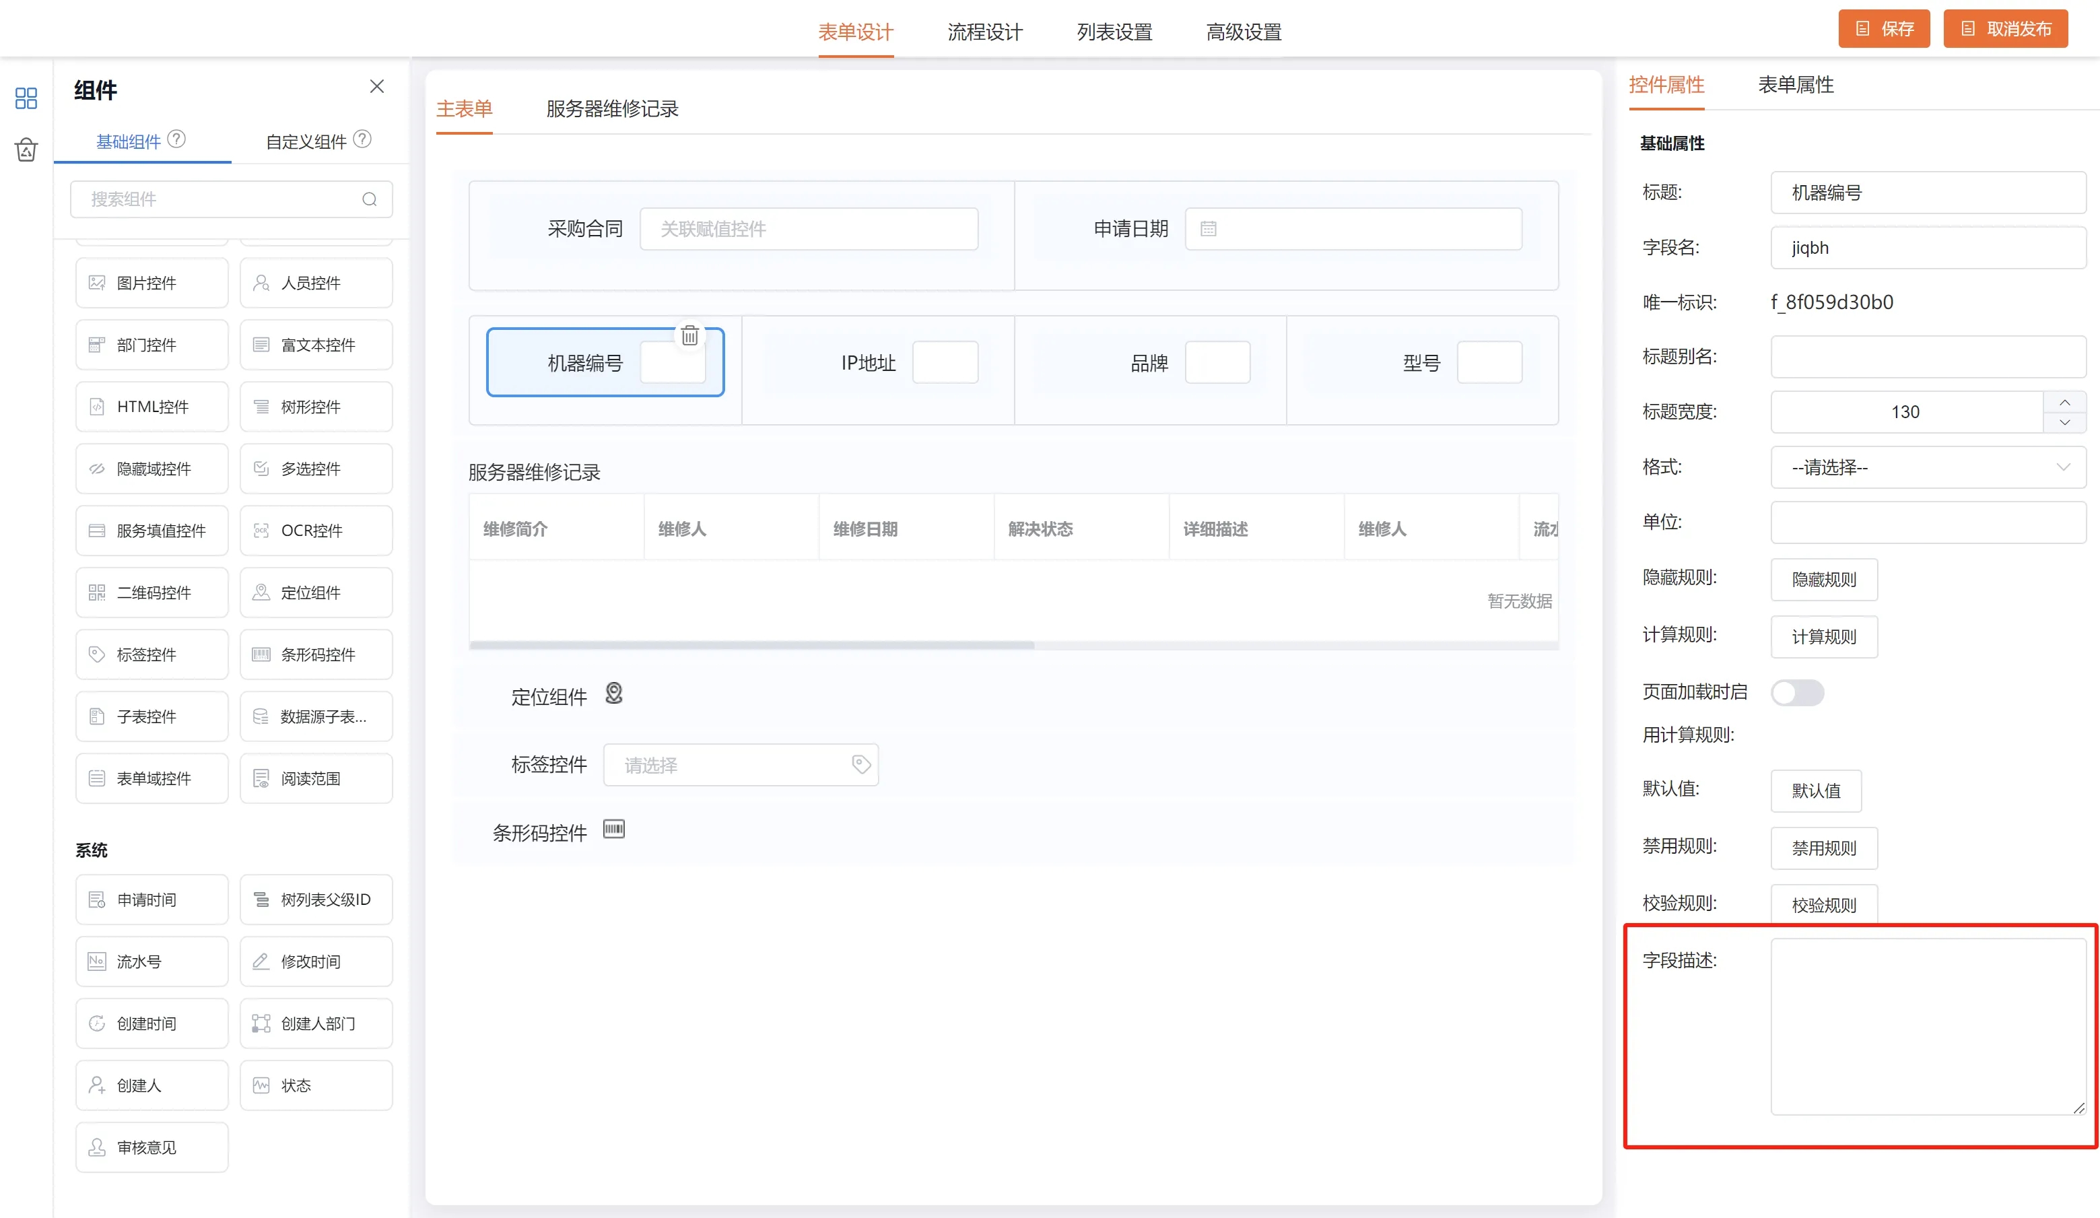The height and width of the screenshot is (1218, 2100).
Task: Click the barcode icon beside 条形码控件
Action: (614, 829)
